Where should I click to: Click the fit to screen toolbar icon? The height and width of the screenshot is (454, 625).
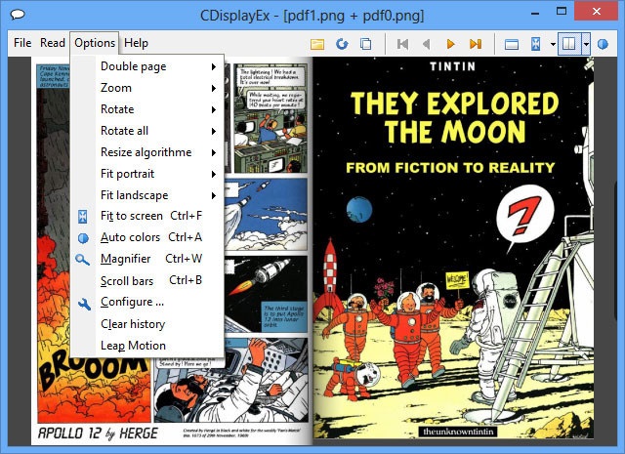tap(536, 44)
